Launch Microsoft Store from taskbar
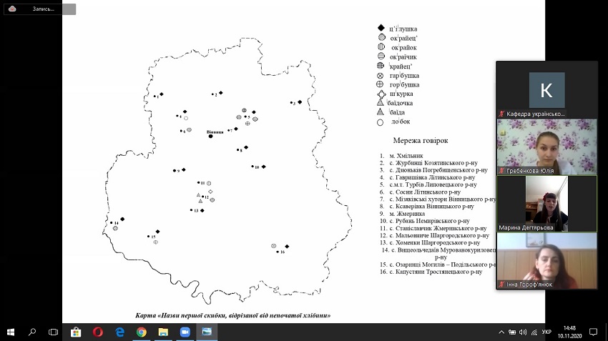Viewport: 608px width, 341px height. [x=76, y=332]
